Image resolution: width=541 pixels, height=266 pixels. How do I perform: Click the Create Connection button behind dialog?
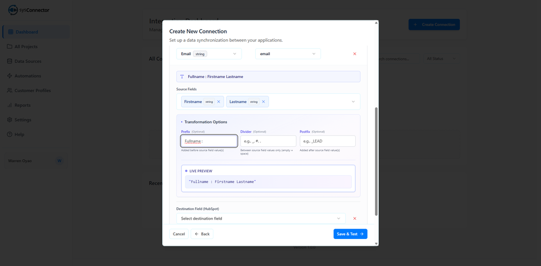click(x=434, y=25)
